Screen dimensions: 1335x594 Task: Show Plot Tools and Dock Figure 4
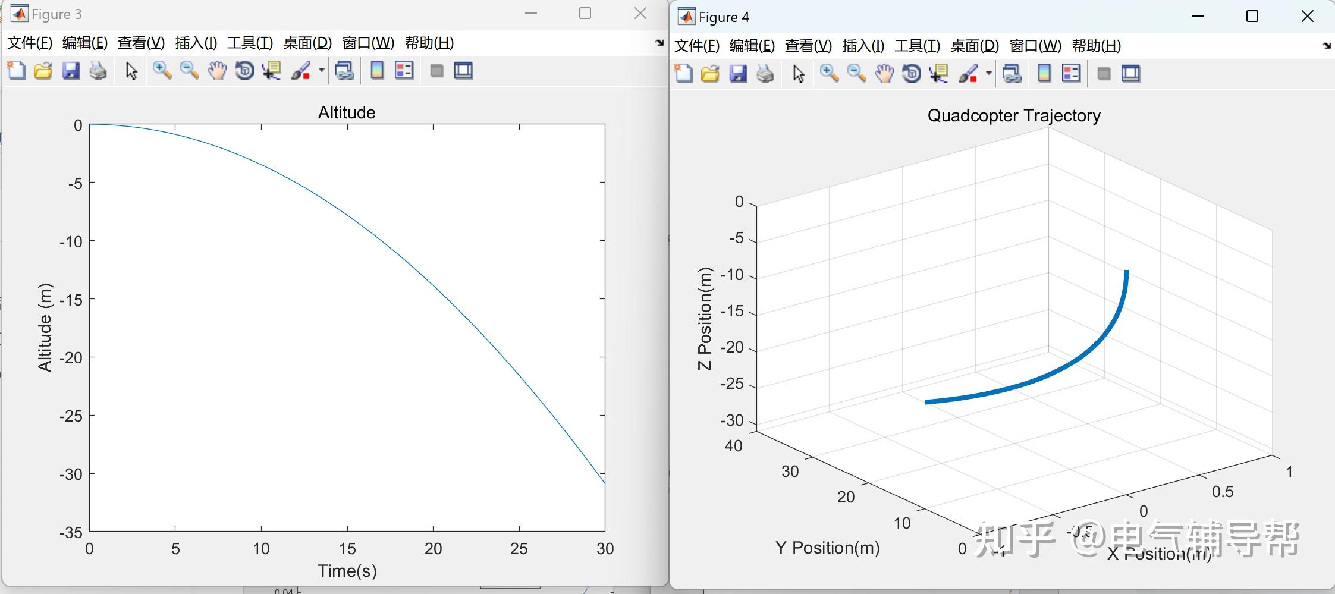[x=1130, y=73]
